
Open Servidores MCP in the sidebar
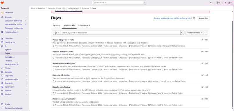coord(11,65)
